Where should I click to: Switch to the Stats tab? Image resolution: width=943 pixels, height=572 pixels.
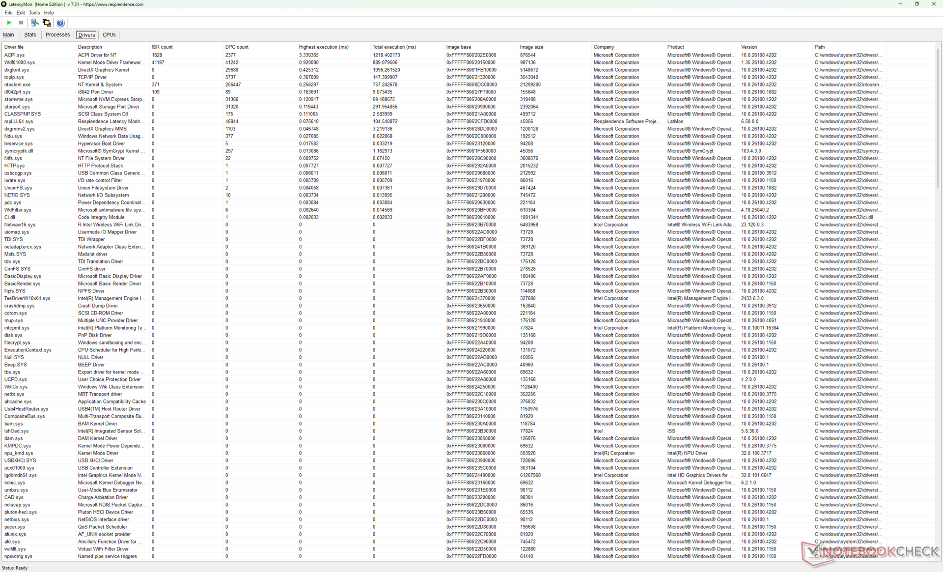coord(30,35)
